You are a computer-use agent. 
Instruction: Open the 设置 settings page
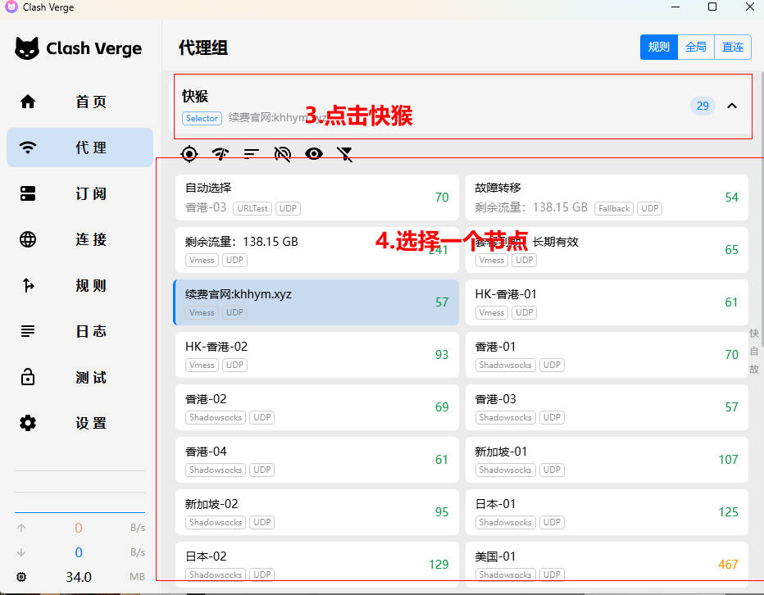[x=80, y=423]
